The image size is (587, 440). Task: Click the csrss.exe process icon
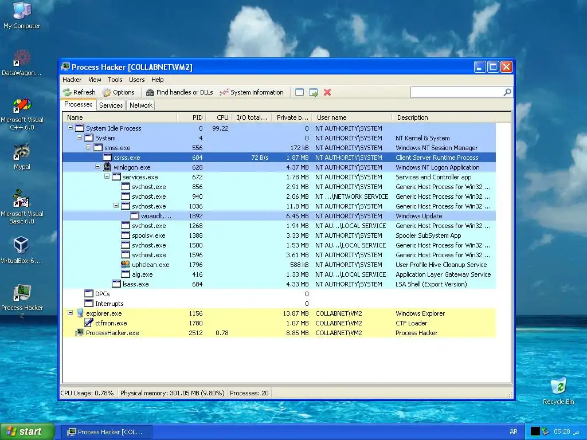(x=107, y=157)
